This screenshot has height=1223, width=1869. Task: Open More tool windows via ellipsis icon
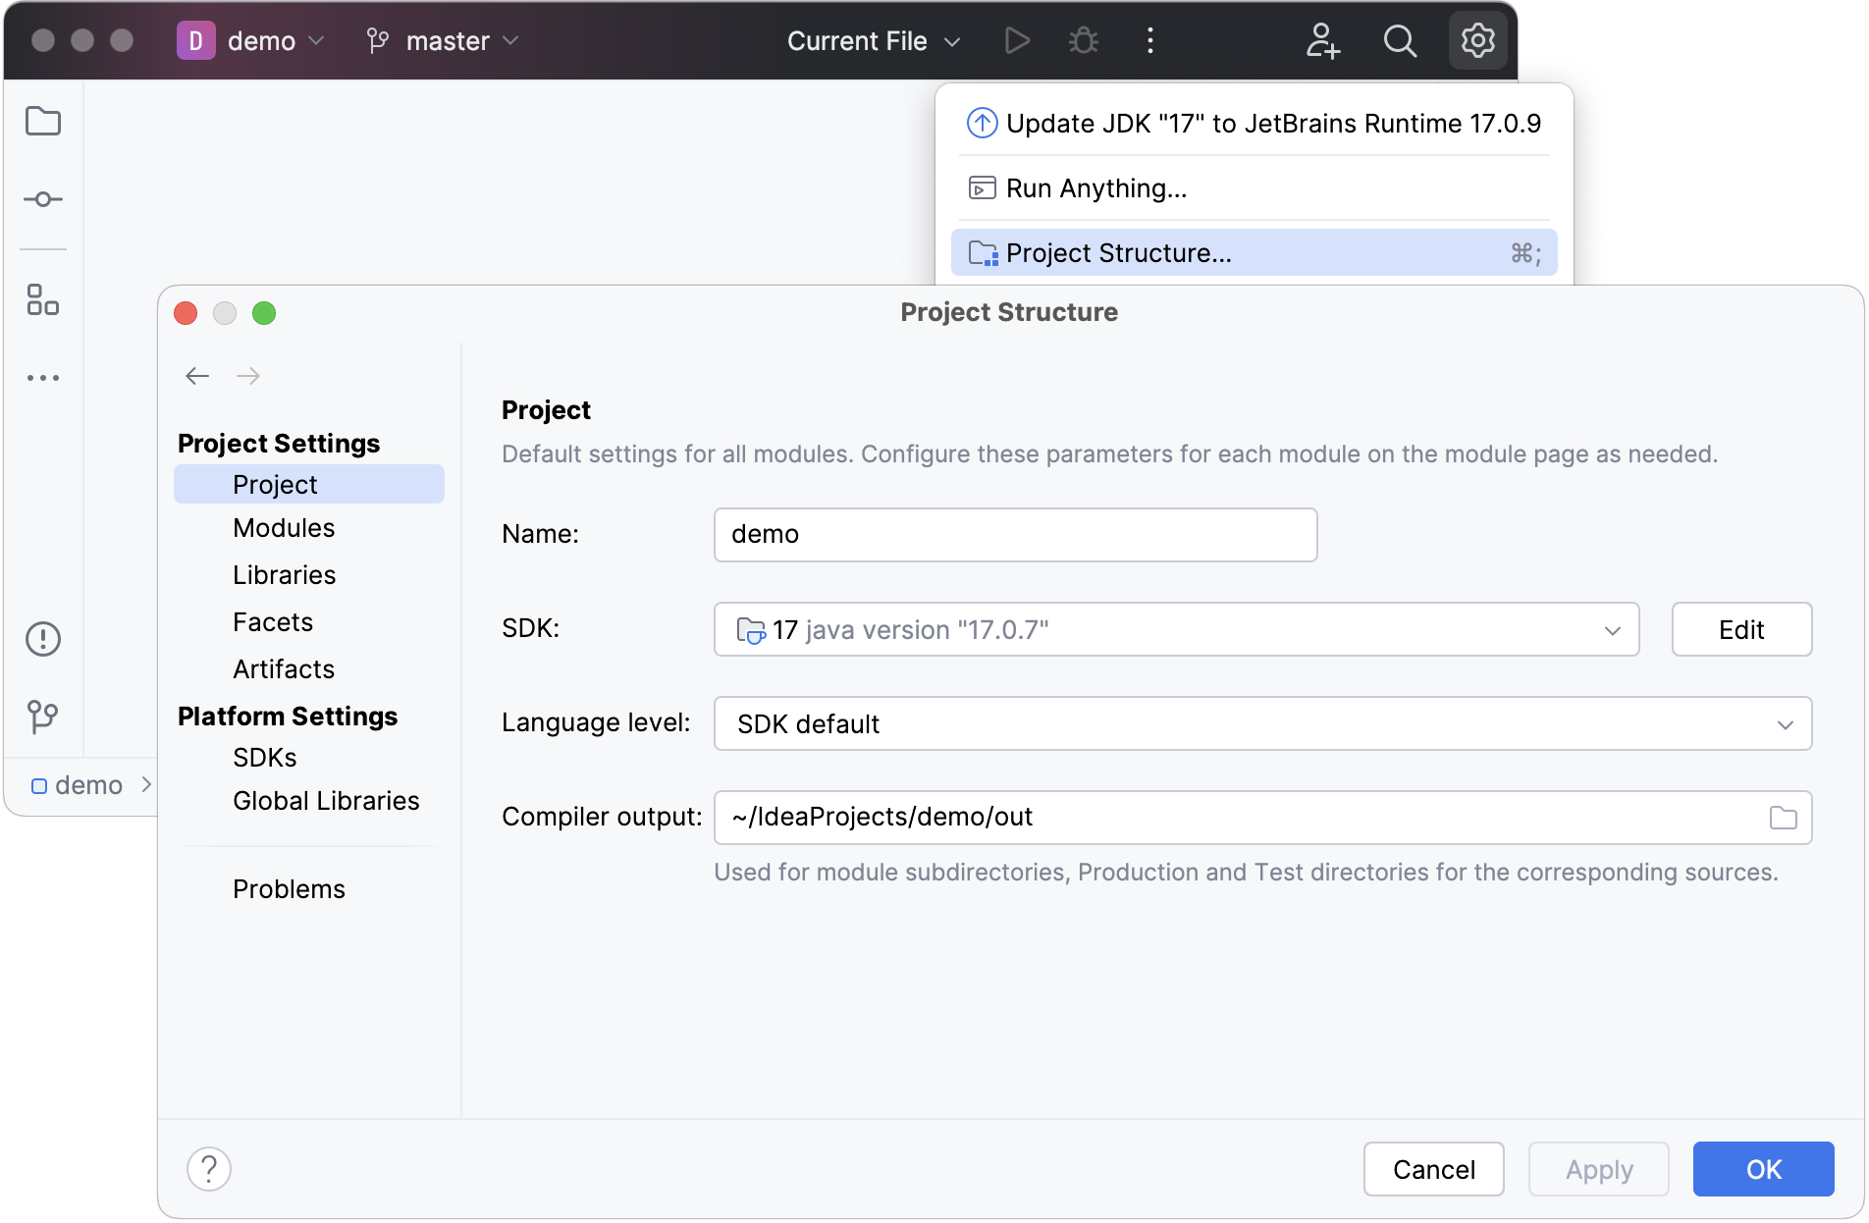[43, 378]
